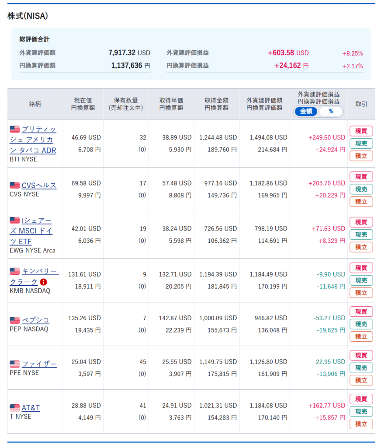Viewport: 381px width, 448px height.
Task: Open ブリティッシュ アメリカン タバコ ADR stock link
Action: point(33,140)
